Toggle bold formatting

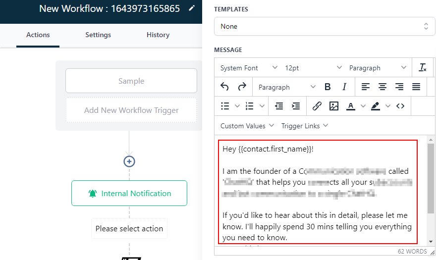[328, 87]
